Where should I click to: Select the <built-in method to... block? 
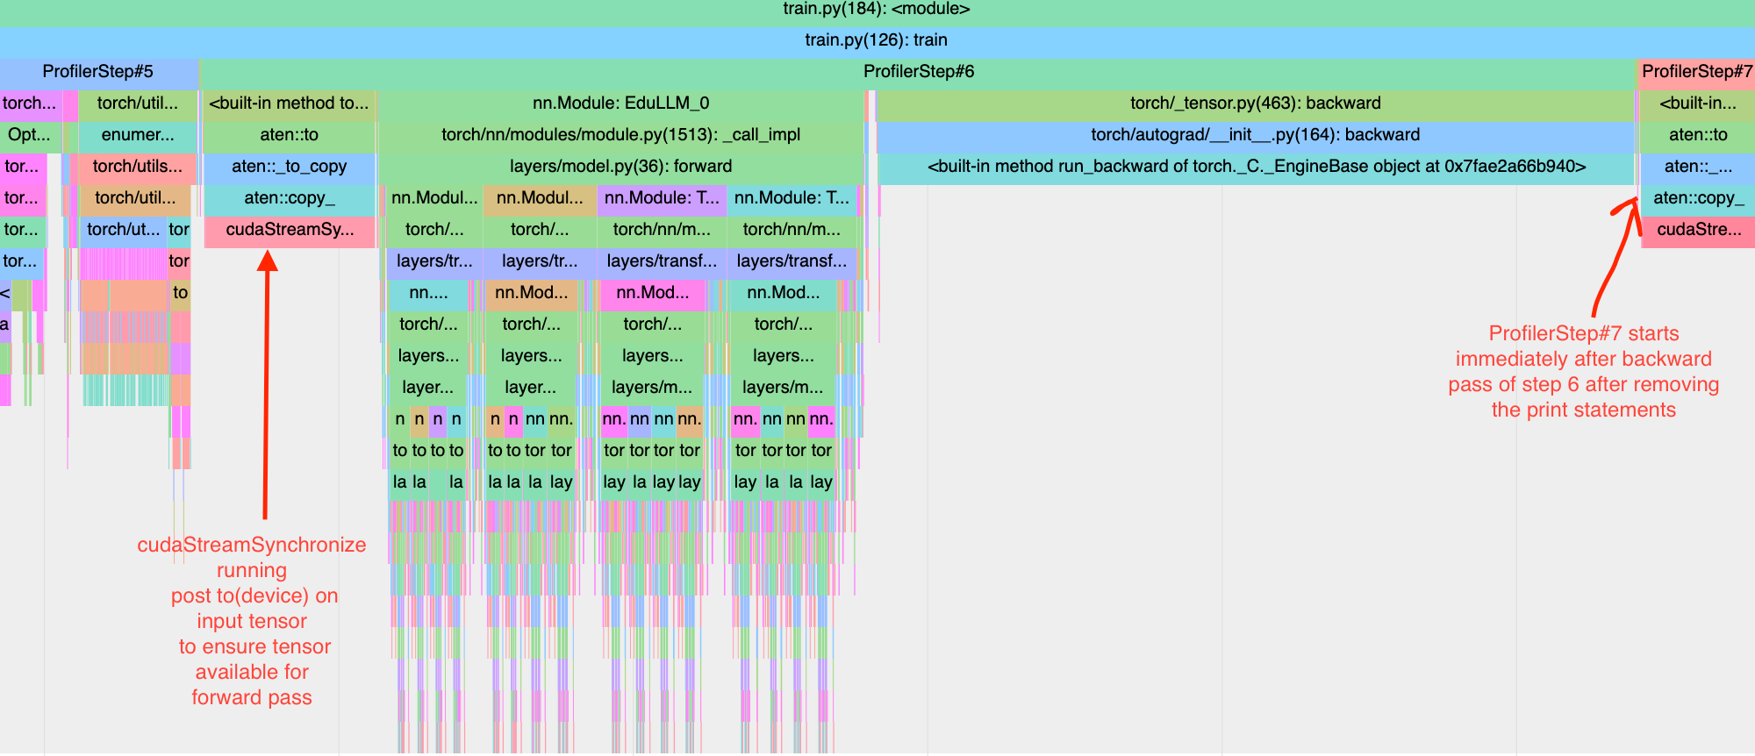pos(290,103)
